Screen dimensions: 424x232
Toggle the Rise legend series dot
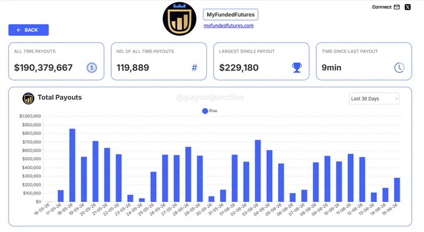[205, 111]
